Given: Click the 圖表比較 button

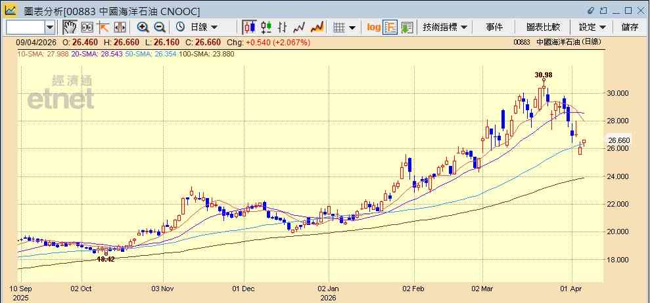Looking at the screenshot, I should tap(543, 28).
